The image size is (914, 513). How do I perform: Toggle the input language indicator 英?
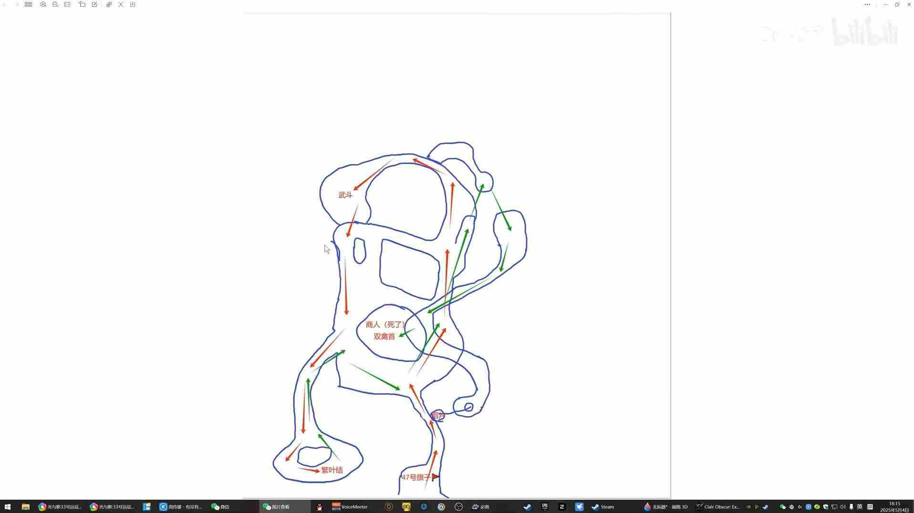click(x=860, y=507)
